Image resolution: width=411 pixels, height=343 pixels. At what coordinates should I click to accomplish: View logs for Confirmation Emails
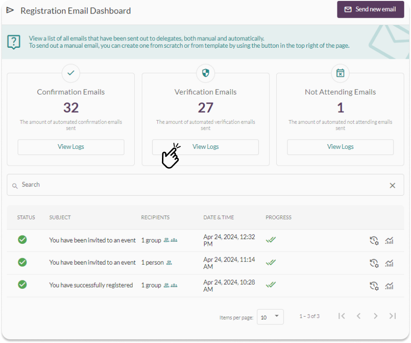71,147
